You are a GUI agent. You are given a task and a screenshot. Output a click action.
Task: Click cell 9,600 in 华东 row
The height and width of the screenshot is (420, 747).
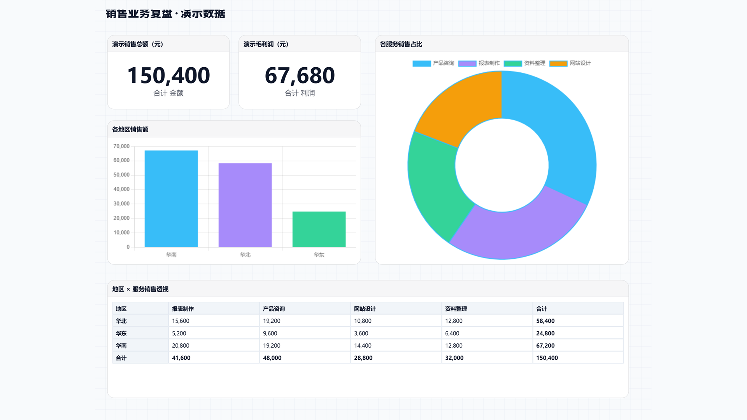305,333
